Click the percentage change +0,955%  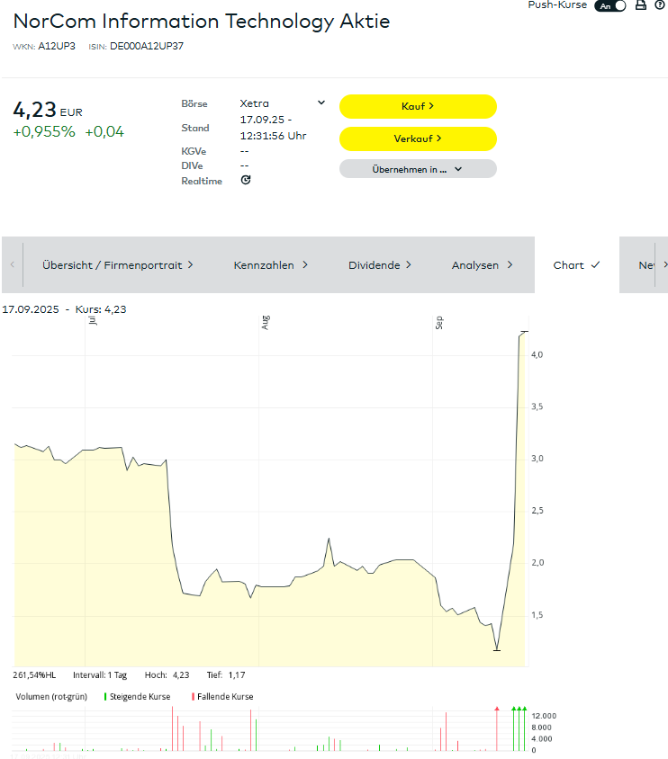pyautogui.click(x=44, y=131)
